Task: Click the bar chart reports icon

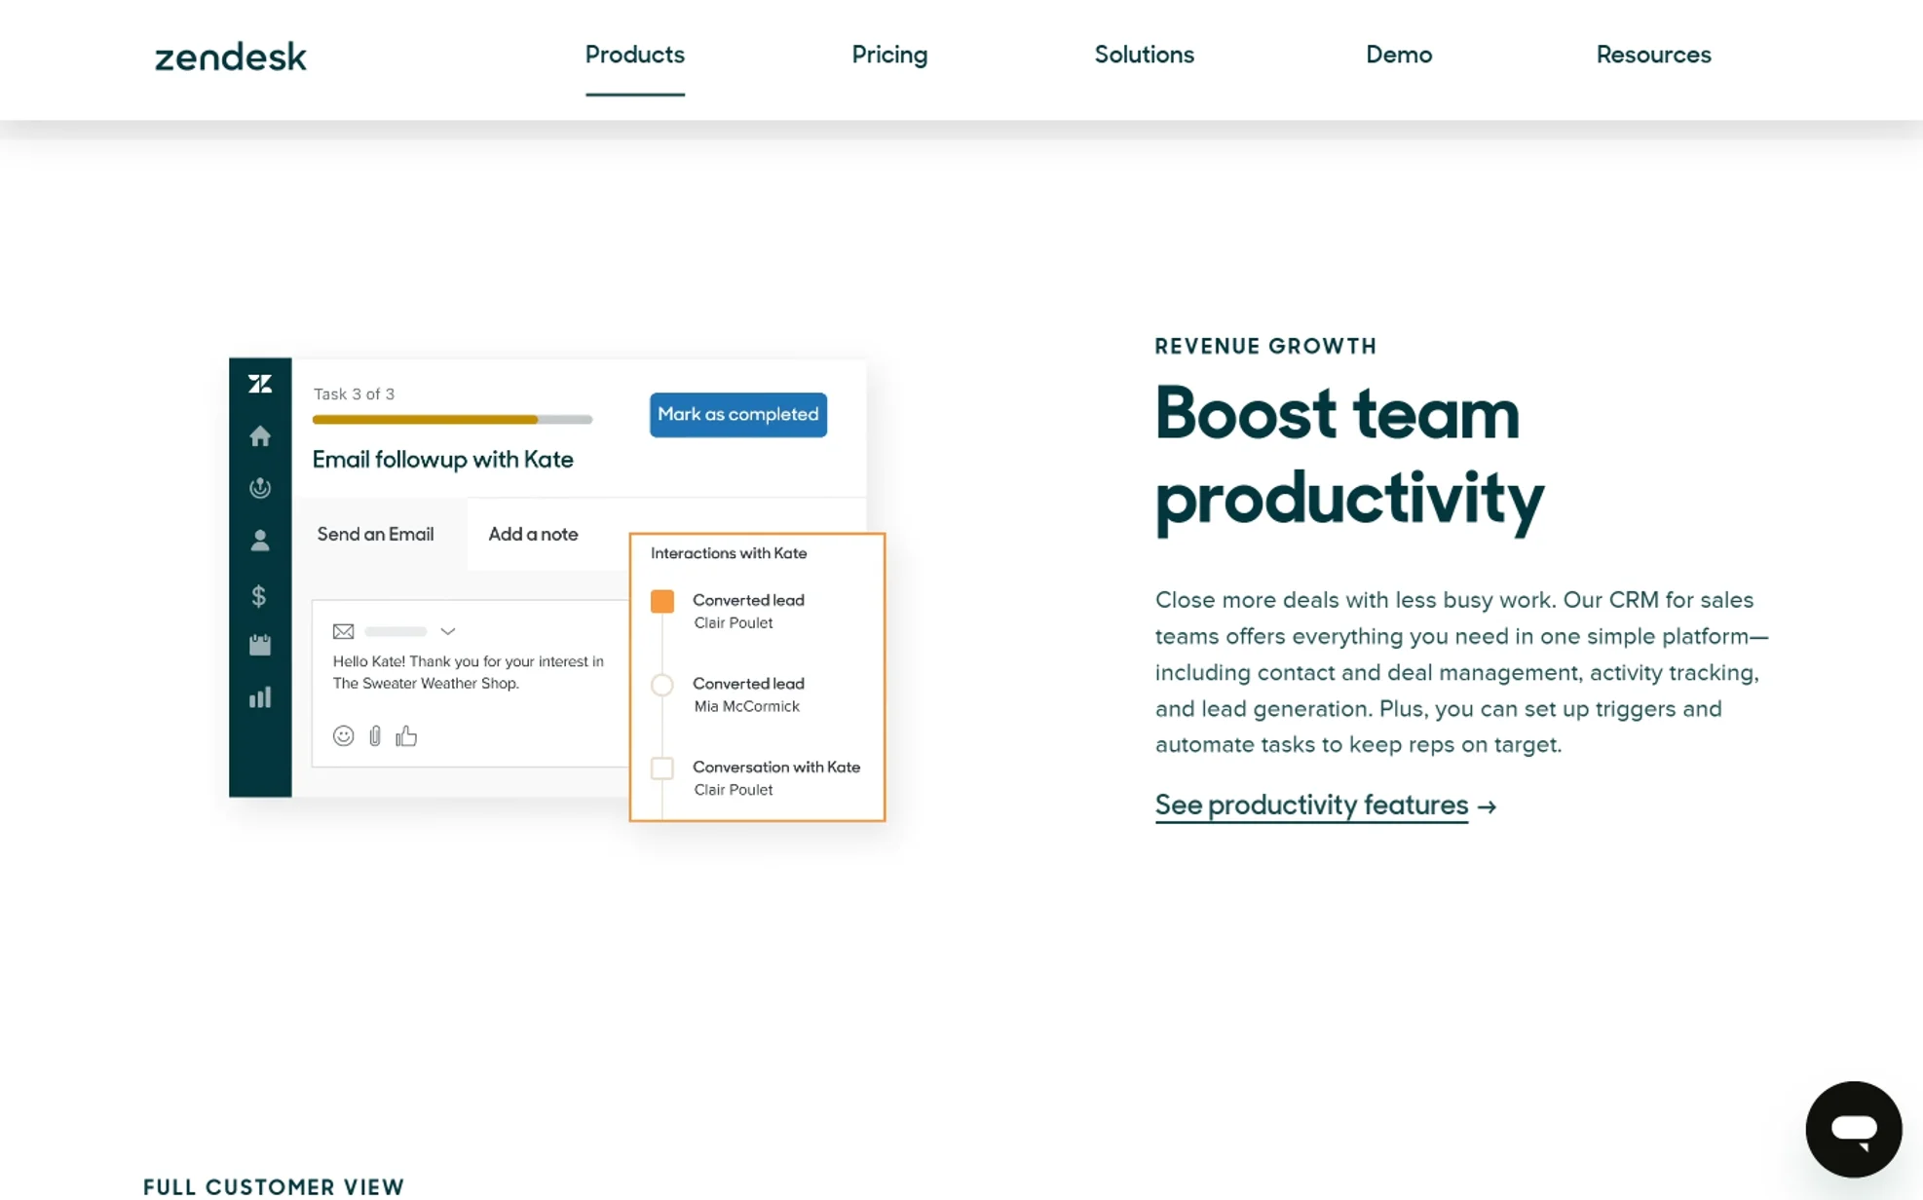Action: [259, 697]
